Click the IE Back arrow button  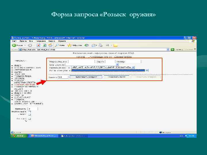pos(14,45)
